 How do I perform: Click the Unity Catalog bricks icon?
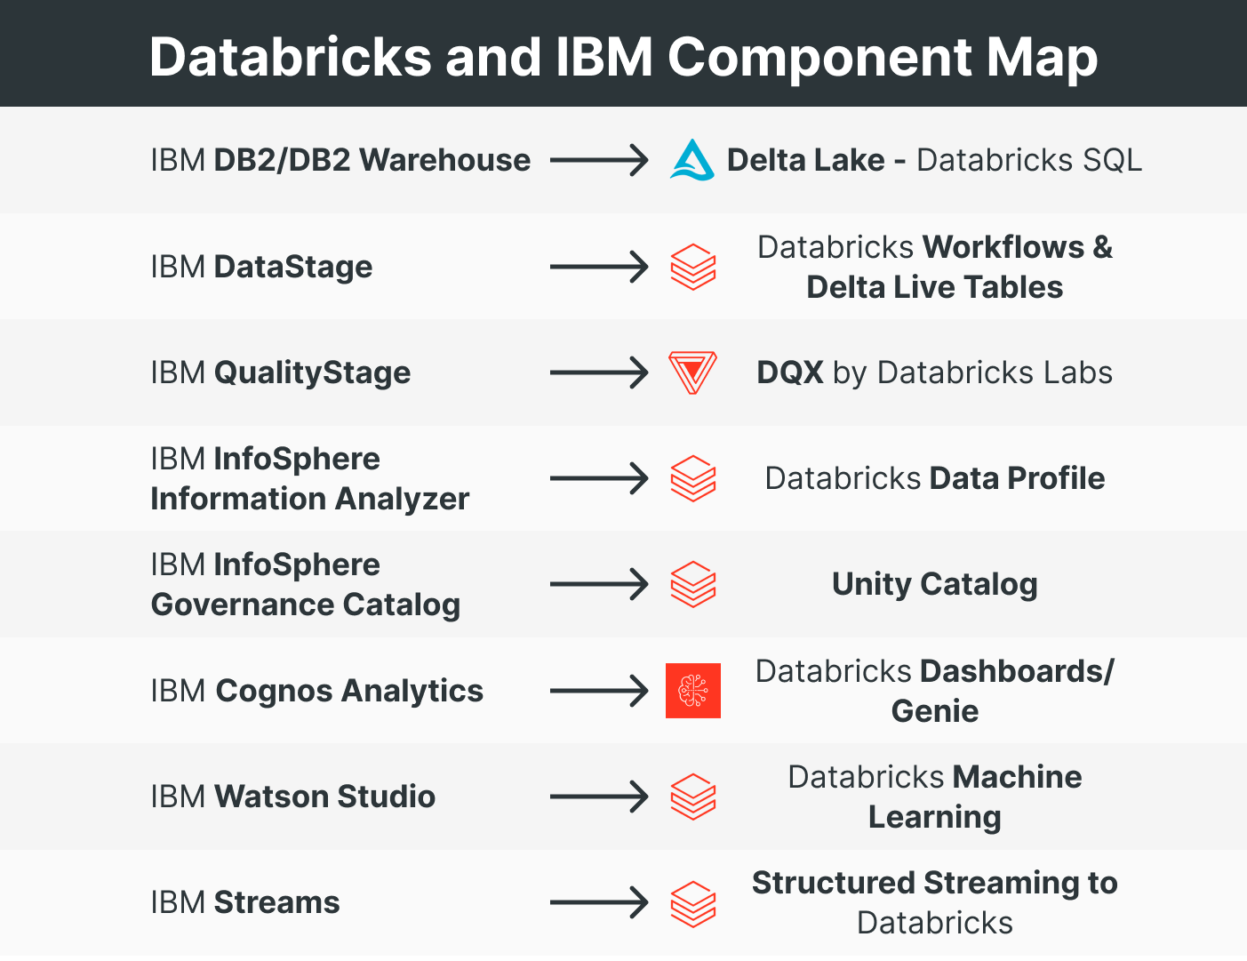point(693,584)
